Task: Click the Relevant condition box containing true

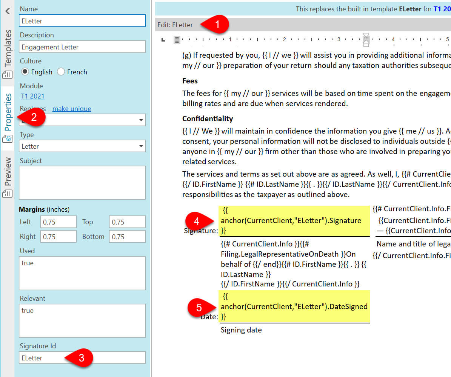Action: 82,321
